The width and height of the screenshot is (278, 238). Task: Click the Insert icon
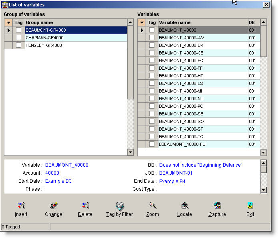click(21, 206)
